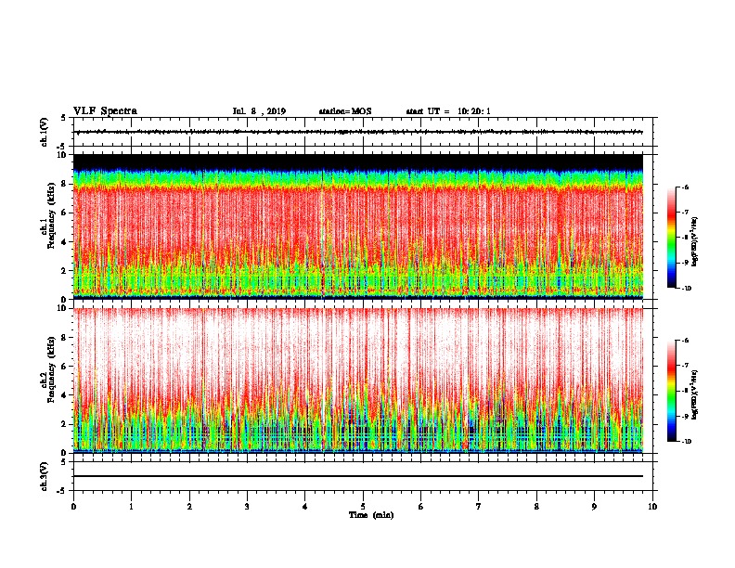Click time axis tick label '2'
This screenshot has width=735, height=568.
[x=190, y=507]
